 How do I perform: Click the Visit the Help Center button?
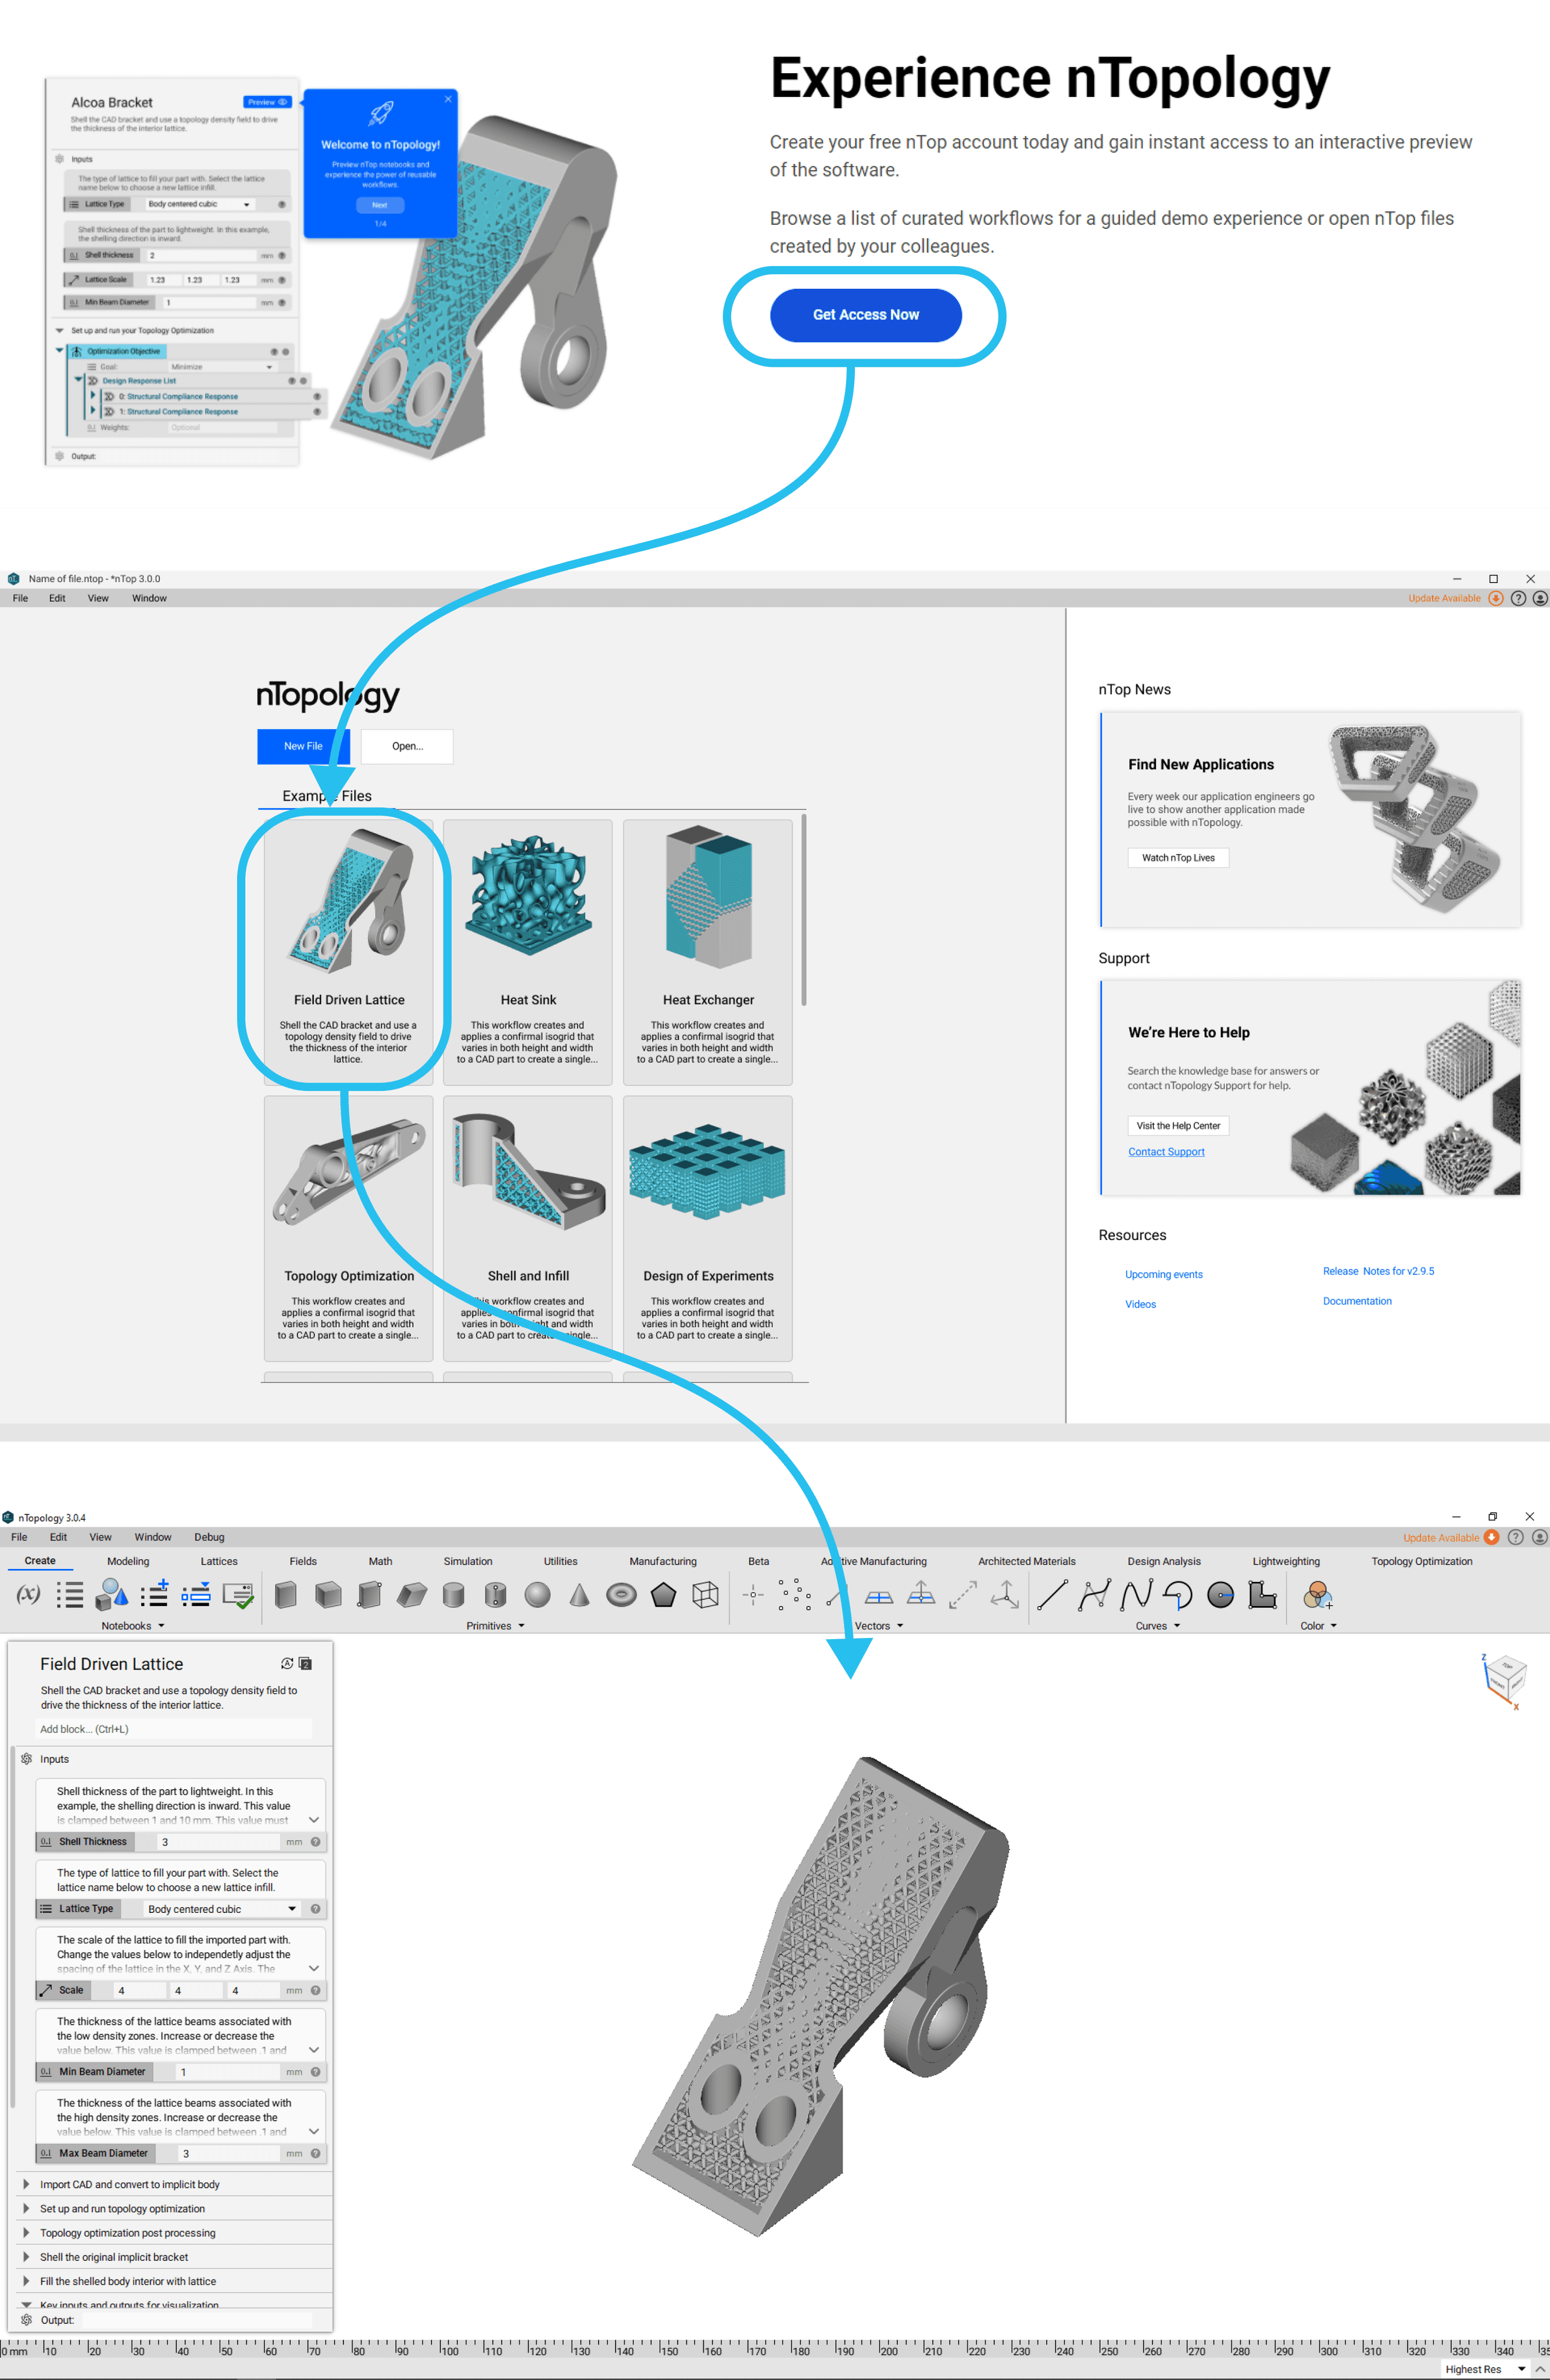(1178, 1126)
